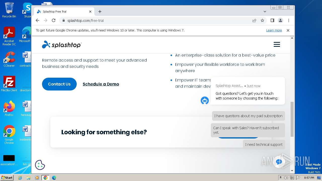Screen dimensions: 322x181
Task: Click the Action Center flag tray icon
Action: 298,178
